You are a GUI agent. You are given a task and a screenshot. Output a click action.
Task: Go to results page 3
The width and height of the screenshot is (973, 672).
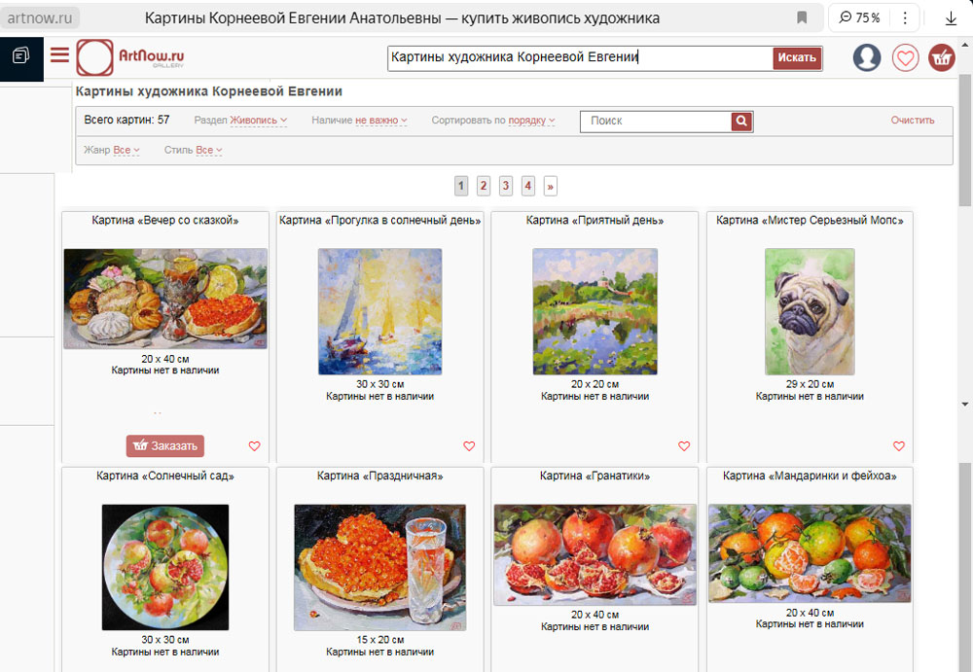coord(506,186)
